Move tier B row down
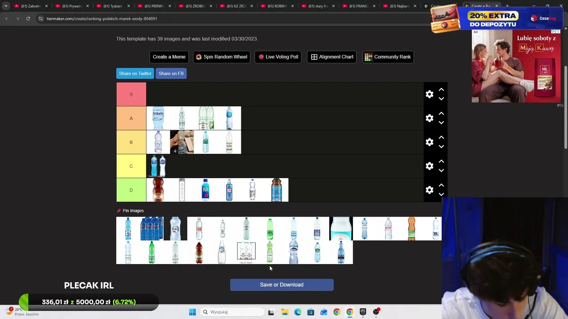This screenshot has width=568, height=319. click(441, 147)
